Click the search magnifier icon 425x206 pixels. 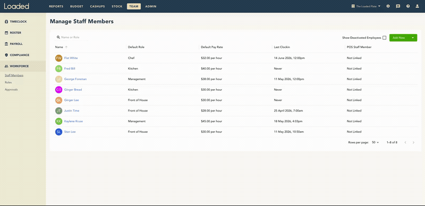[x=58, y=37]
